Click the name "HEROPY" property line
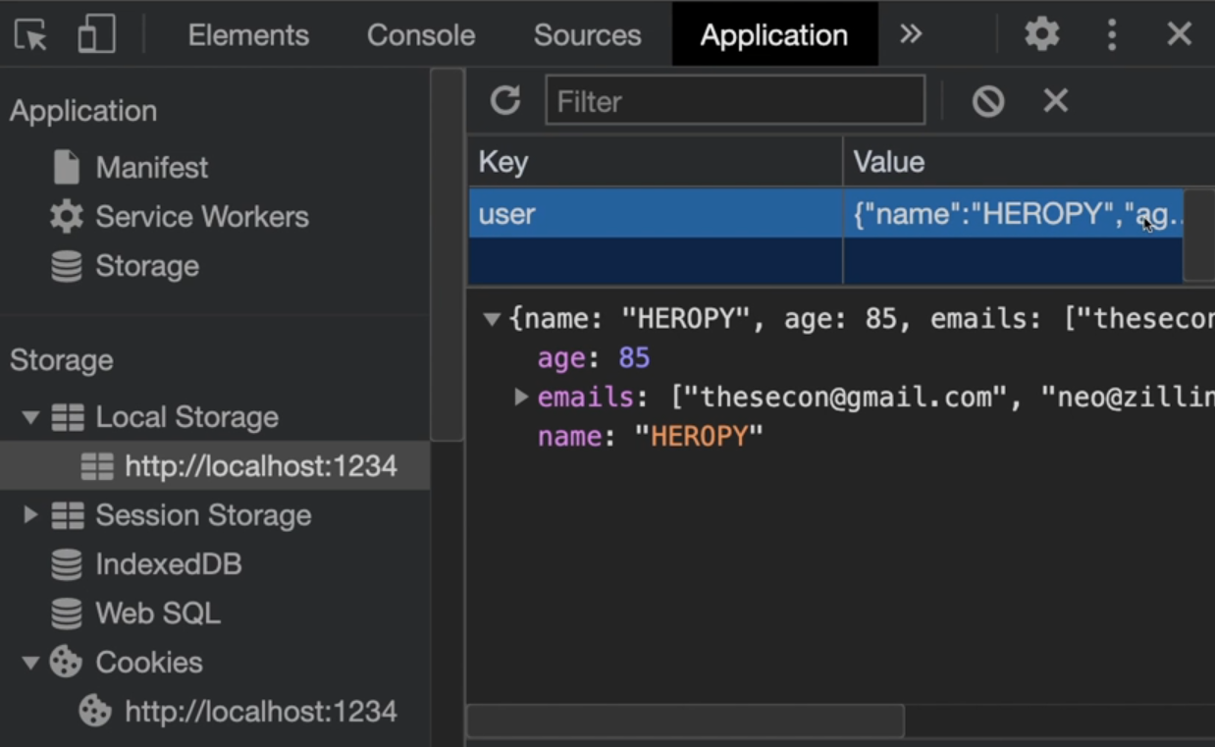The image size is (1215, 747). tap(650, 436)
